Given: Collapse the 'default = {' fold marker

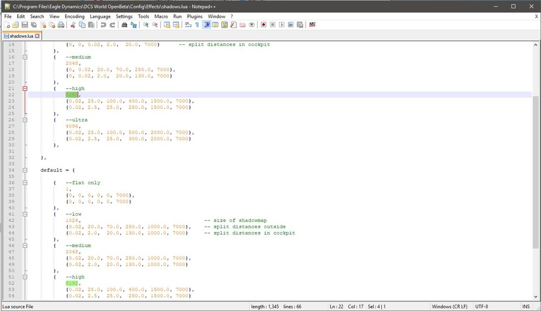Looking at the screenshot, I should coord(24,170).
